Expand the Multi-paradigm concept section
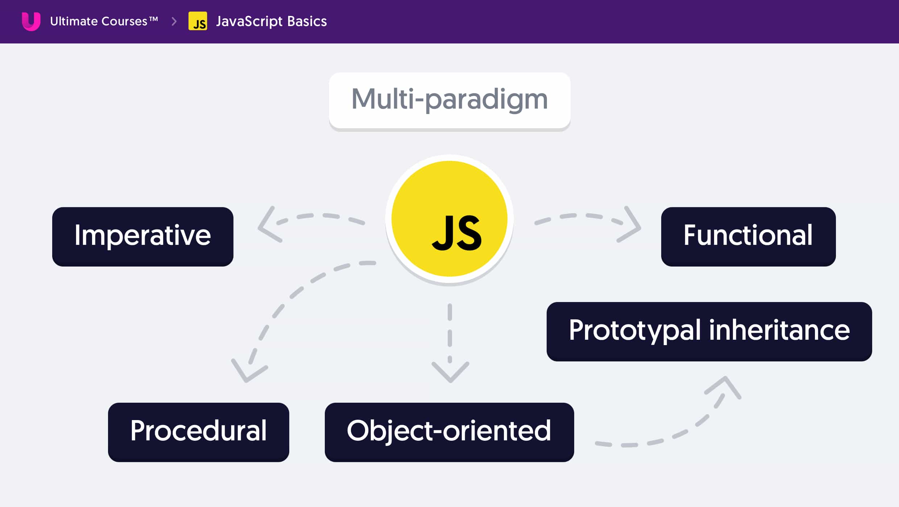The image size is (899, 507). coord(449,99)
